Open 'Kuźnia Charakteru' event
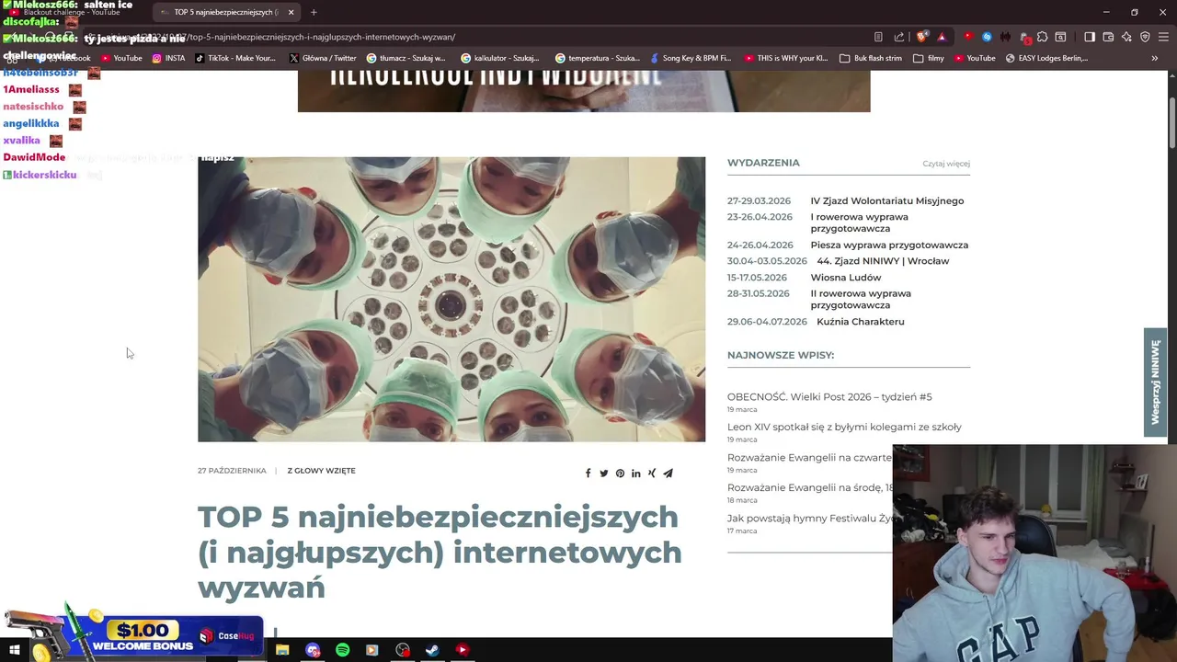The width and height of the screenshot is (1177, 662). [861, 322]
